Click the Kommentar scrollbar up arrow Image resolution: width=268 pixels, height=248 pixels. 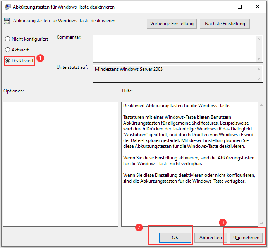click(x=259, y=39)
